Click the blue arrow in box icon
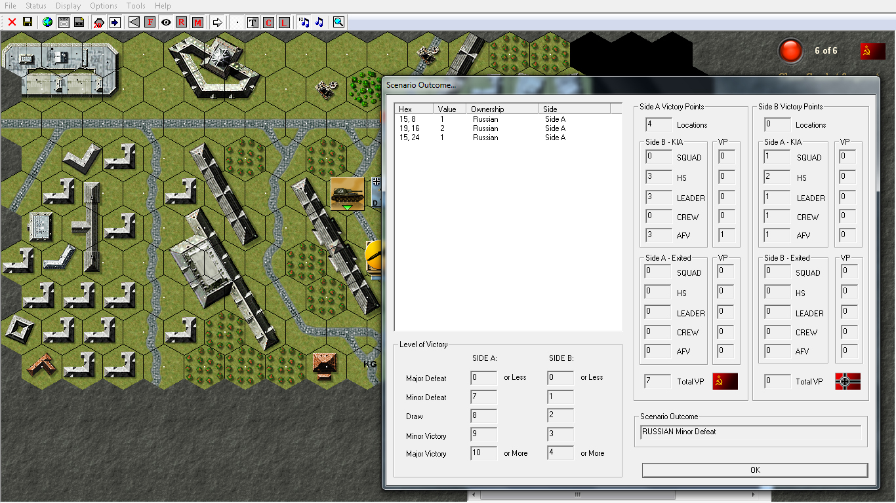Viewport: 896px width, 503px height. pyautogui.click(x=115, y=22)
